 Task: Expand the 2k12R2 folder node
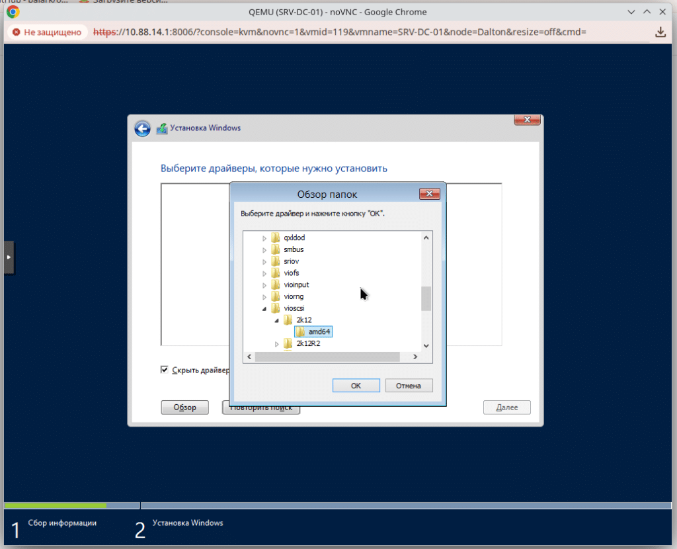pyautogui.click(x=277, y=344)
